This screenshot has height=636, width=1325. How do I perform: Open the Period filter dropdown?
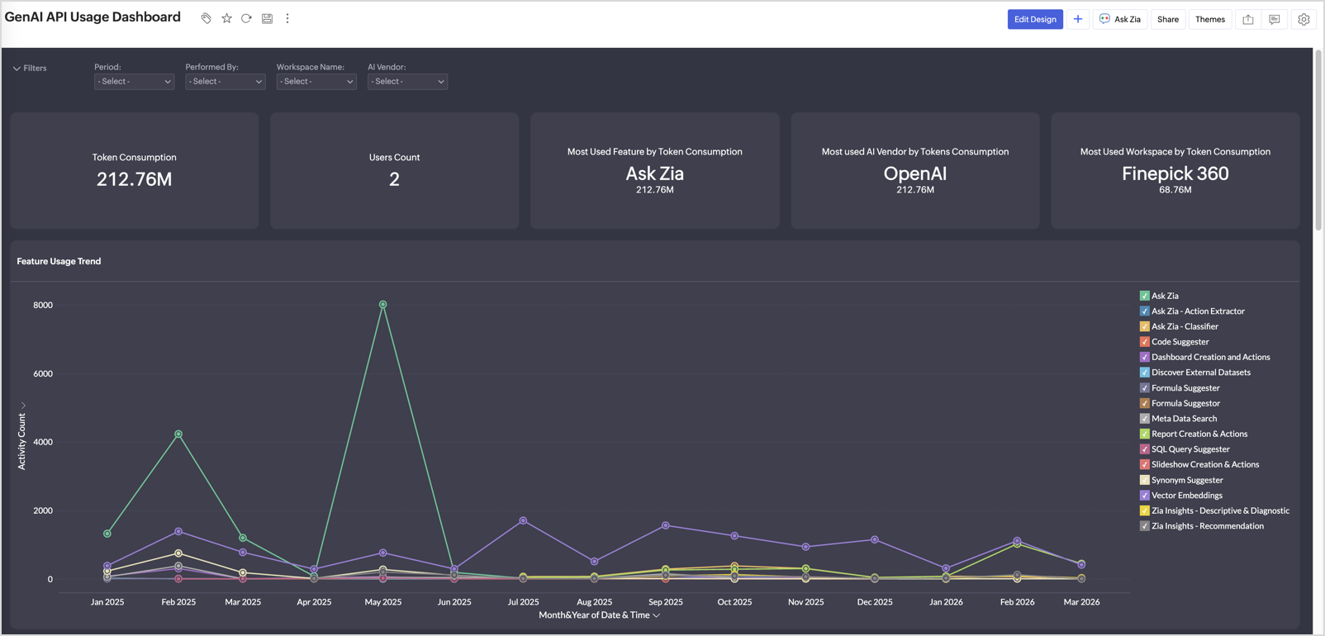point(134,82)
